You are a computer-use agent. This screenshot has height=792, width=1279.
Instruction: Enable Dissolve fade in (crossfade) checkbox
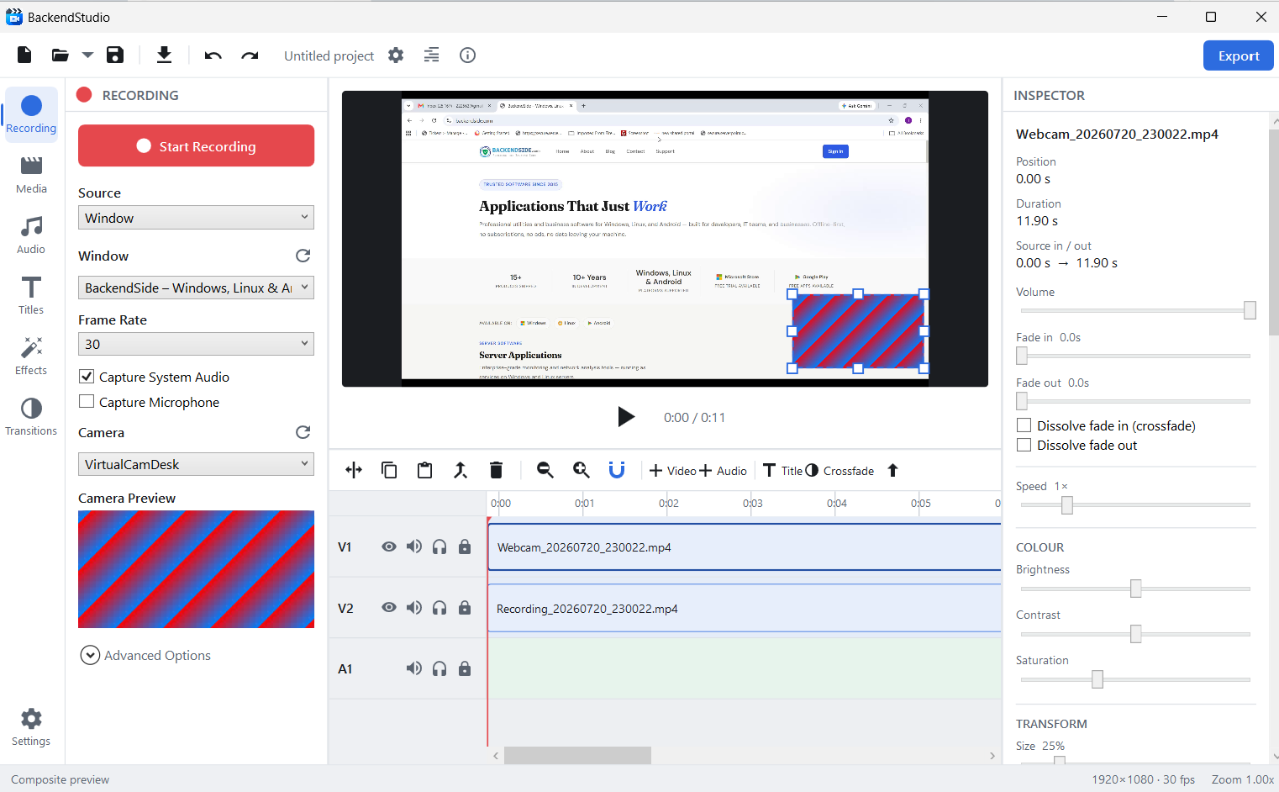[x=1024, y=425]
